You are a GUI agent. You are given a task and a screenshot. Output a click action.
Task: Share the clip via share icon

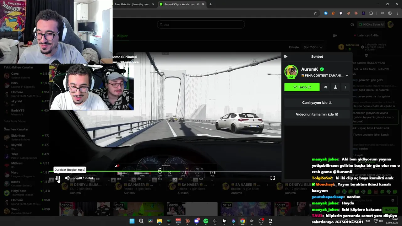[x=325, y=87]
